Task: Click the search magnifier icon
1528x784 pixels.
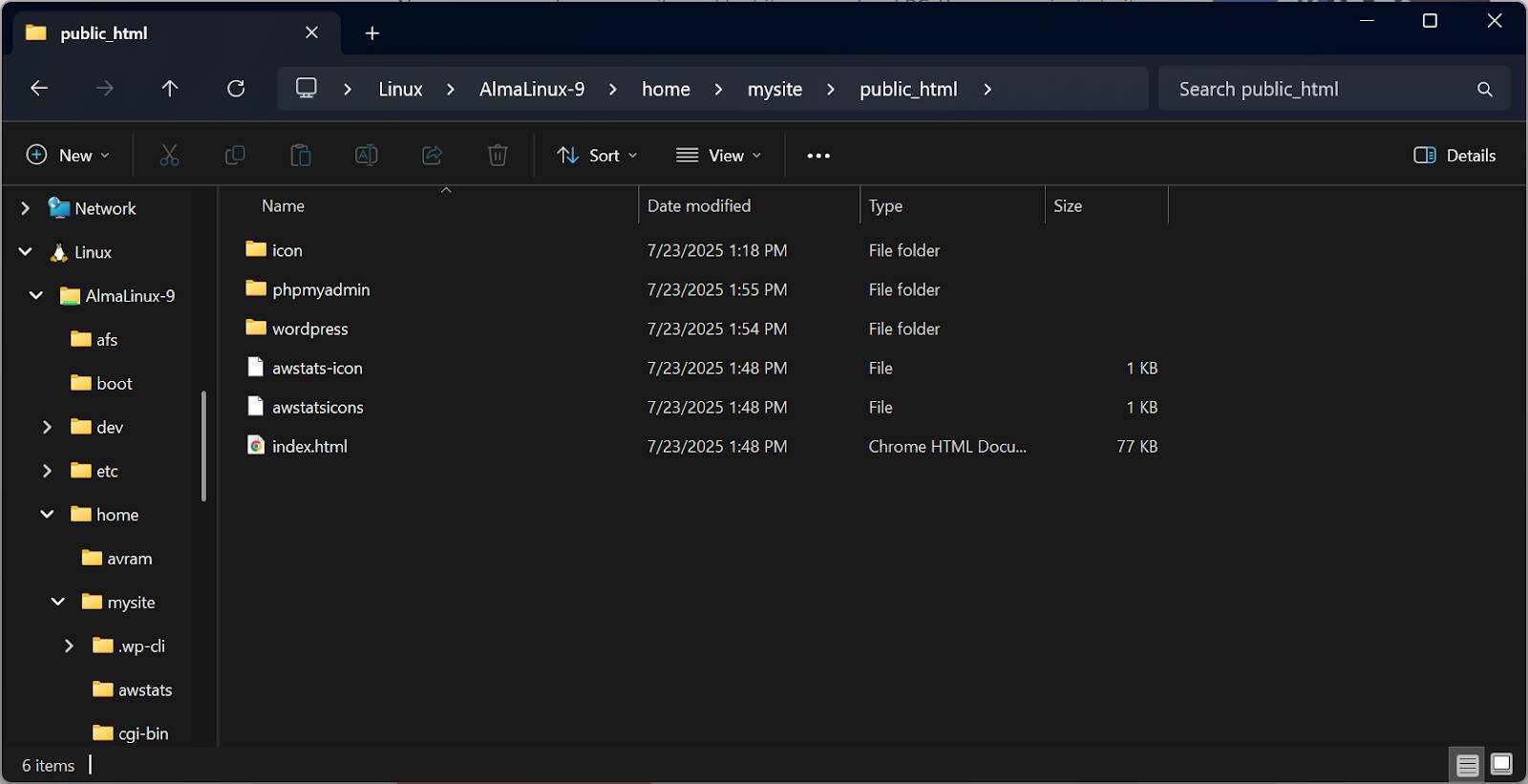Action: coord(1484,89)
